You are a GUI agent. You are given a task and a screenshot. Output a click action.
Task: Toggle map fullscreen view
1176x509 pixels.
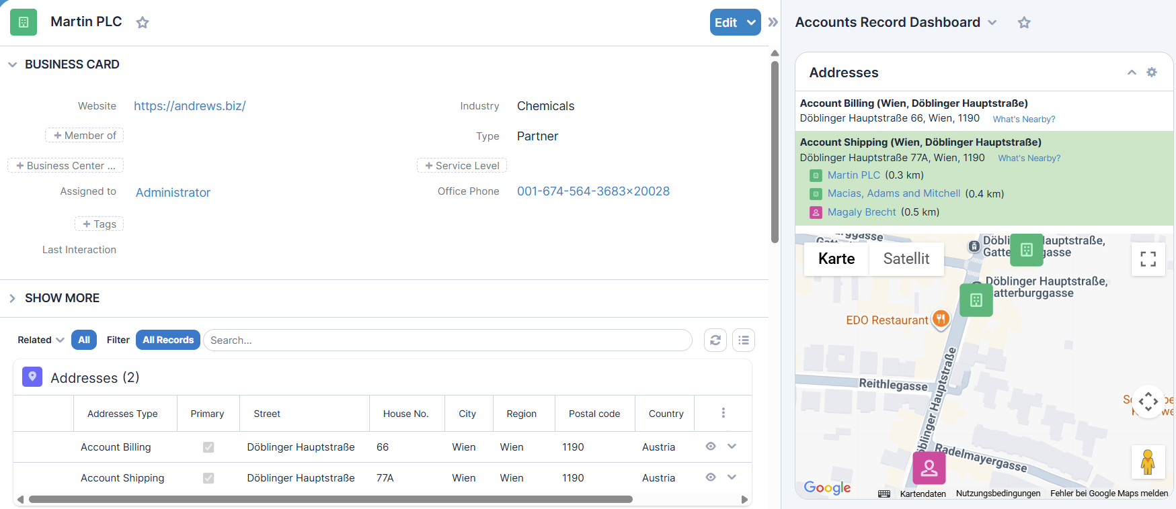tap(1148, 259)
